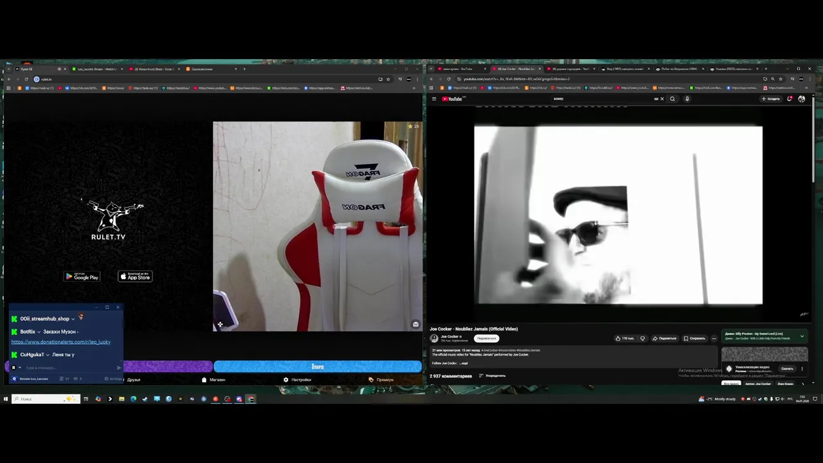Click the YouTube search magnifier button

tap(673, 99)
